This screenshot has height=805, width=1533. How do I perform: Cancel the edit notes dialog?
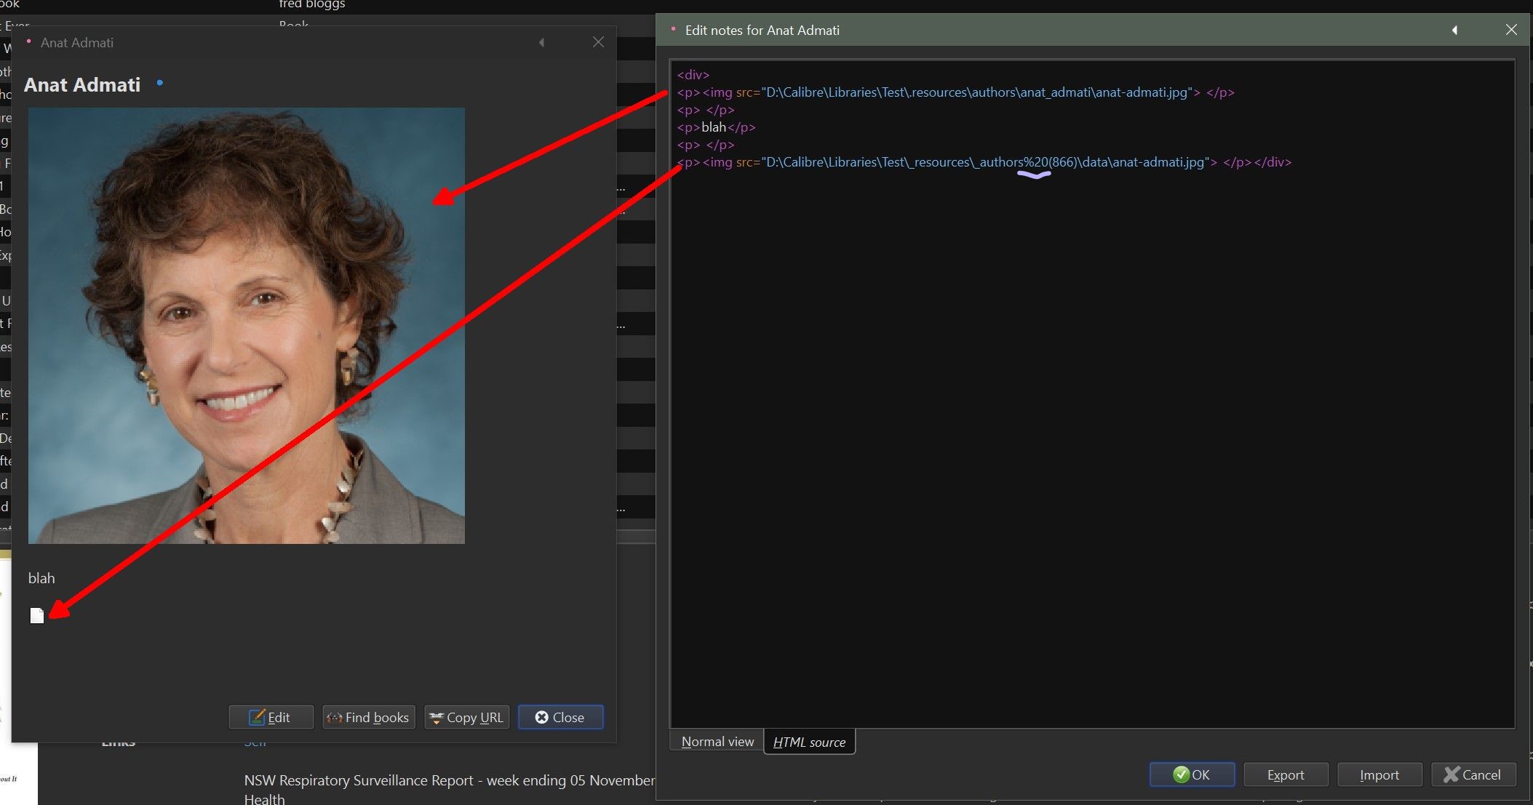(1473, 774)
